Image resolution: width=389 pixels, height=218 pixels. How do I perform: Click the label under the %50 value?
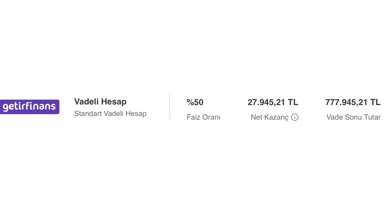[x=203, y=117]
